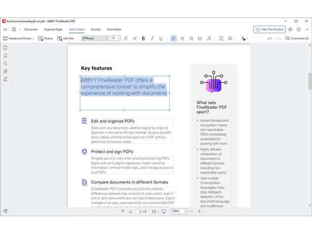Open the settings gear icon
The image size is (312, 234).
click(290, 30)
